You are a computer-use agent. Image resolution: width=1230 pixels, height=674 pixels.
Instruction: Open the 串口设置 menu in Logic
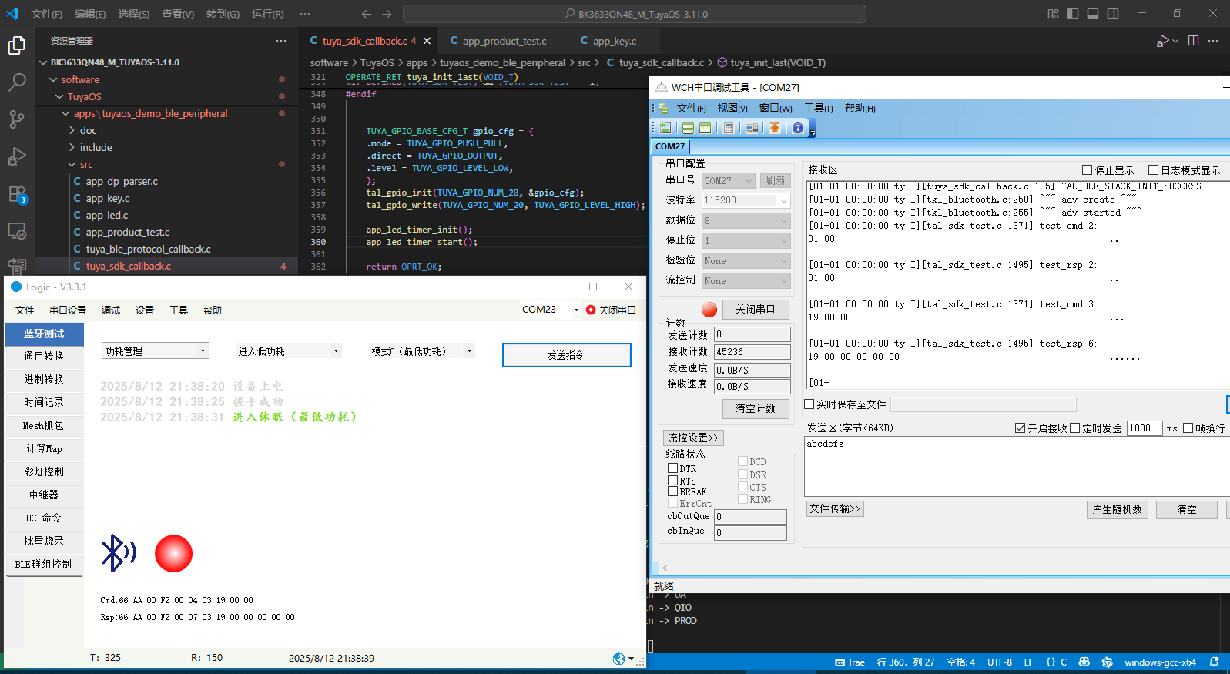pos(68,310)
